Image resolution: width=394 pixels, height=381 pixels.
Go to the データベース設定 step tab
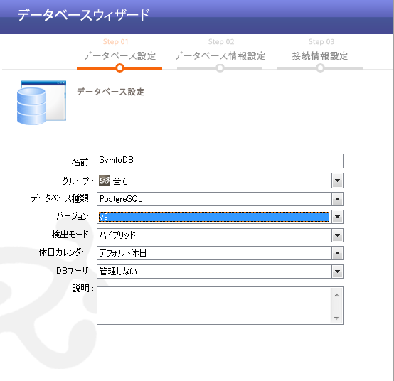click(119, 55)
